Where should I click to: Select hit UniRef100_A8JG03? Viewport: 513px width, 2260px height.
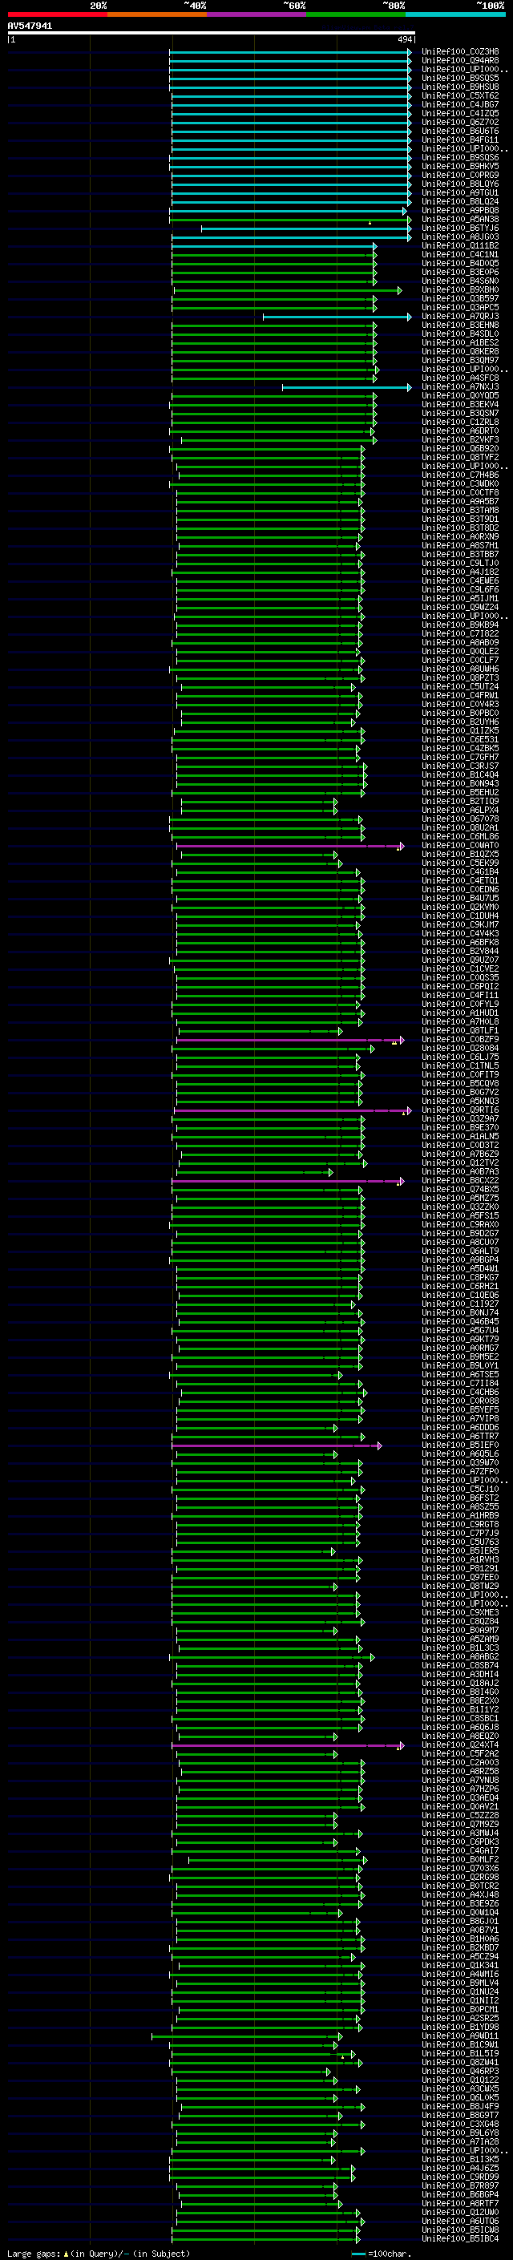point(460,237)
